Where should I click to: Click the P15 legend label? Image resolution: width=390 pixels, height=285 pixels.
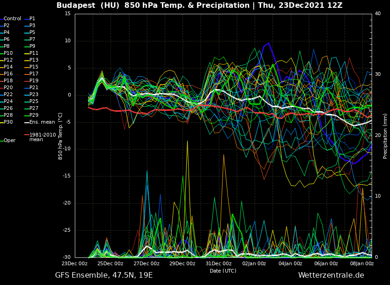[34, 67]
